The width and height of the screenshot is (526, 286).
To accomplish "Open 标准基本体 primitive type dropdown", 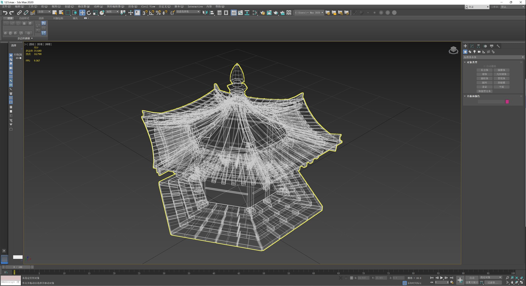I will 493,57.
